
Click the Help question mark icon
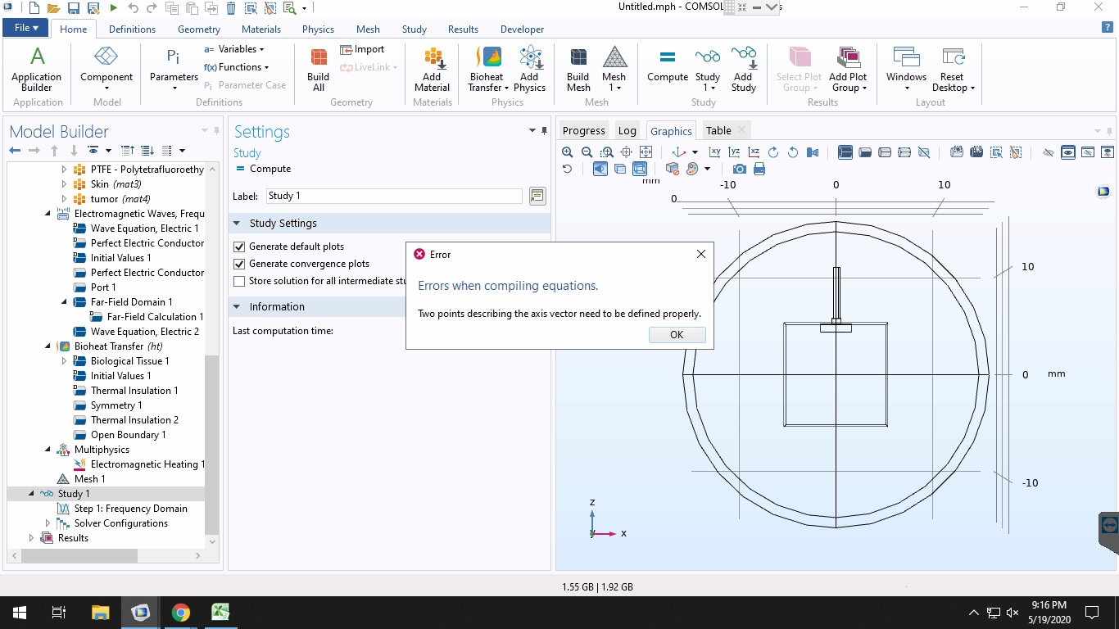(x=1108, y=27)
